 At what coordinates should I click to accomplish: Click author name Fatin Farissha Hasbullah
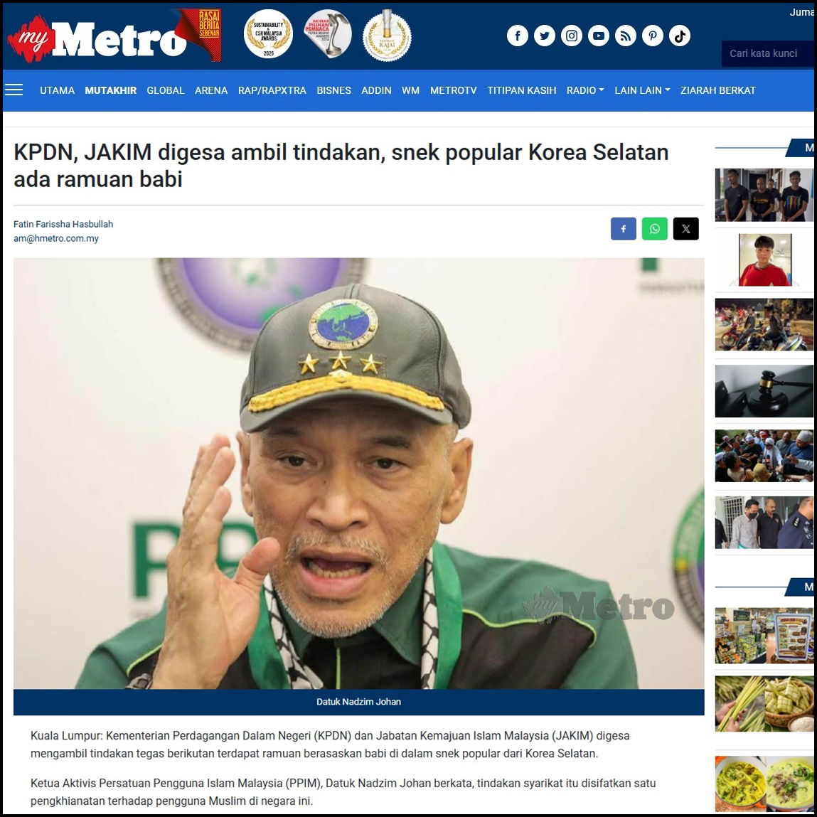pyautogui.click(x=63, y=224)
